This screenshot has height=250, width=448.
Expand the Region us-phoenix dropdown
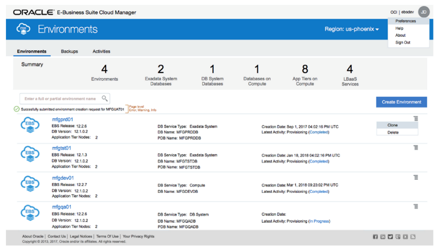point(352,29)
